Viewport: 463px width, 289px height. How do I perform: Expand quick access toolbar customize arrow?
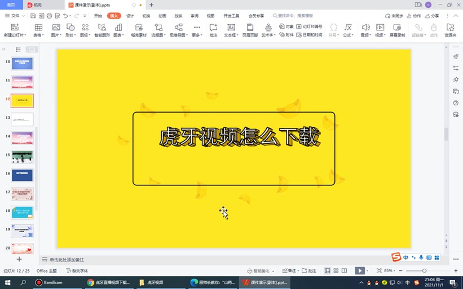tap(85, 16)
